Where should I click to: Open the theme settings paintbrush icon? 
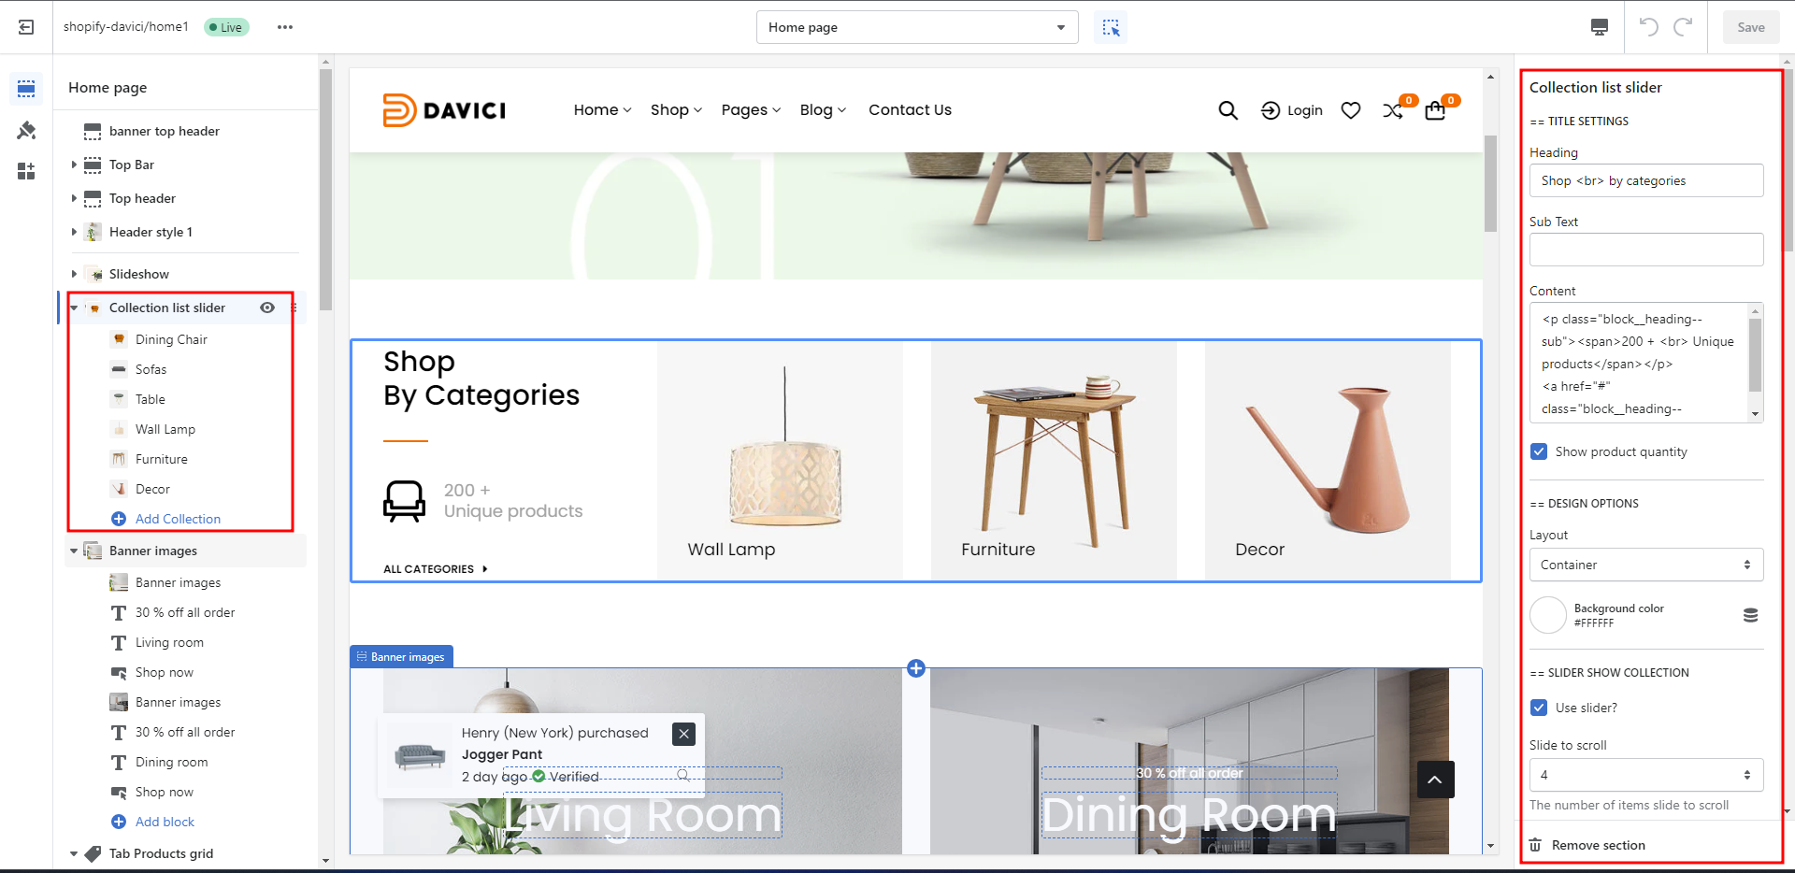(26, 130)
